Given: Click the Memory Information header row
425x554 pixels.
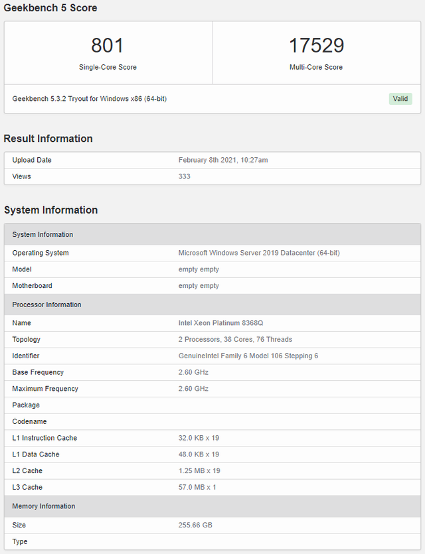Looking at the screenshot, I should (212, 506).
